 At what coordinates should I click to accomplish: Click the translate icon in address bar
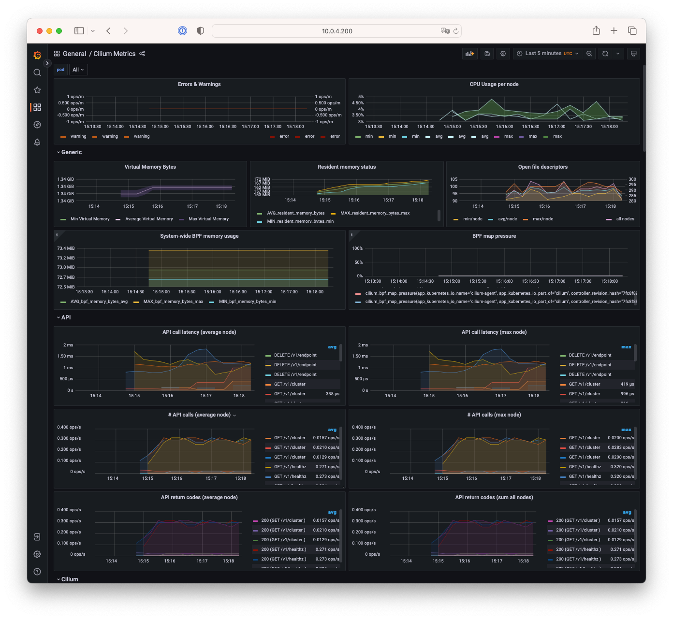pyautogui.click(x=445, y=31)
